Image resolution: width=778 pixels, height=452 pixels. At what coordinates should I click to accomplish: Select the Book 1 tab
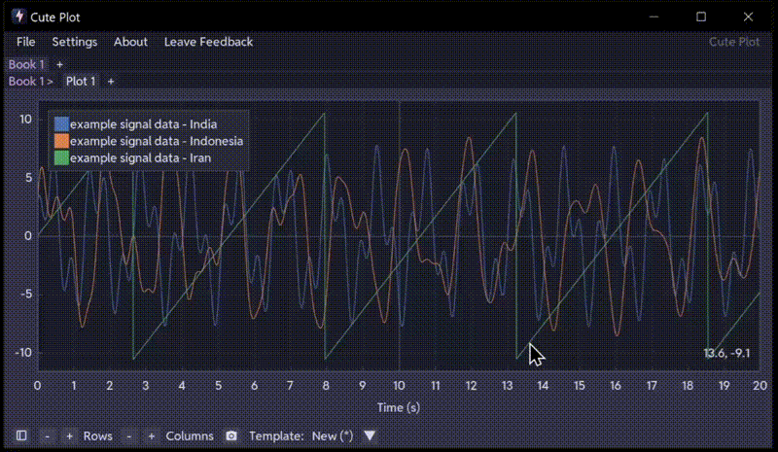(26, 64)
